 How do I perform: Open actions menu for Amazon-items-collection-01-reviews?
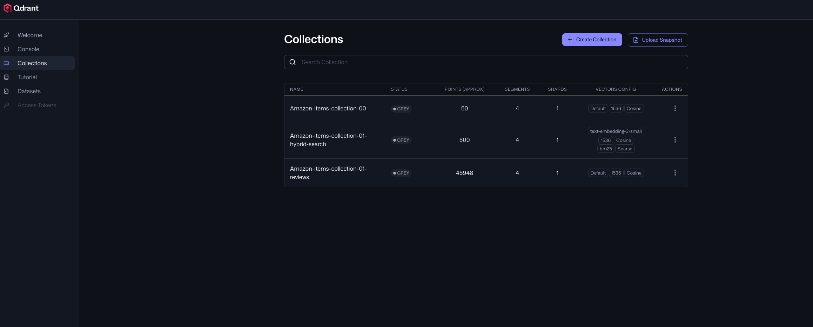[x=675, y=173]
